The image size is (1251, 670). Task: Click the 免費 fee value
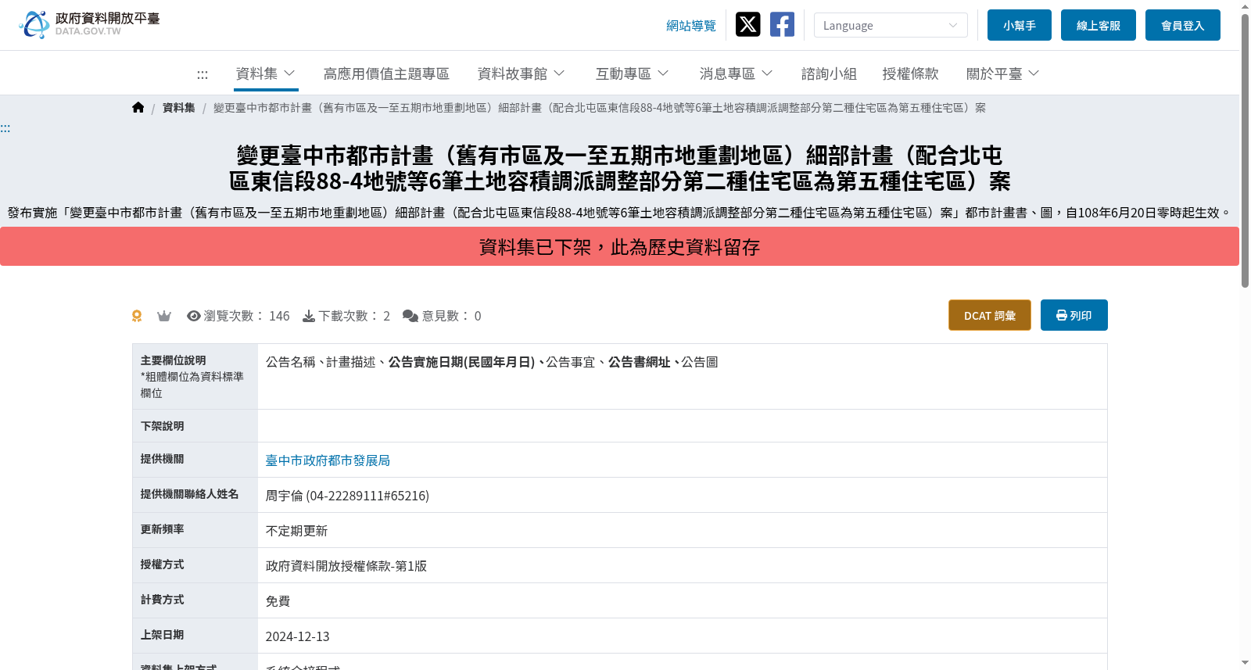[278, 601]
